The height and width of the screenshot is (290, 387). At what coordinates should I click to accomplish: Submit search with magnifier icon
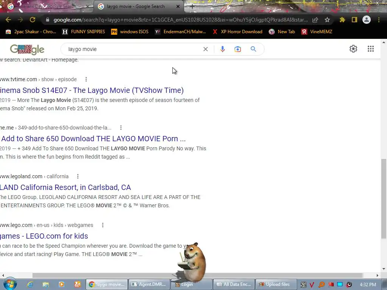(253, 49)
